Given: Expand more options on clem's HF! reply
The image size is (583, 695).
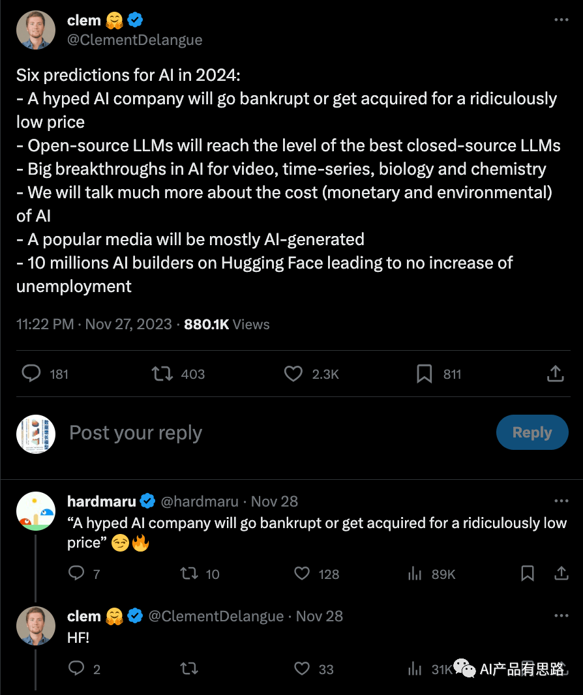Looking at the screenshot, I should [x=561, y=615].
